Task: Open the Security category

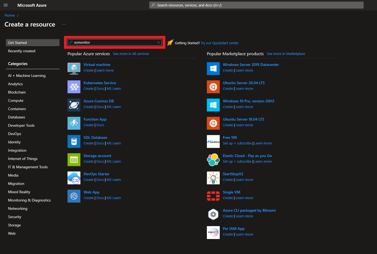Action: click(x=14, y=217)
